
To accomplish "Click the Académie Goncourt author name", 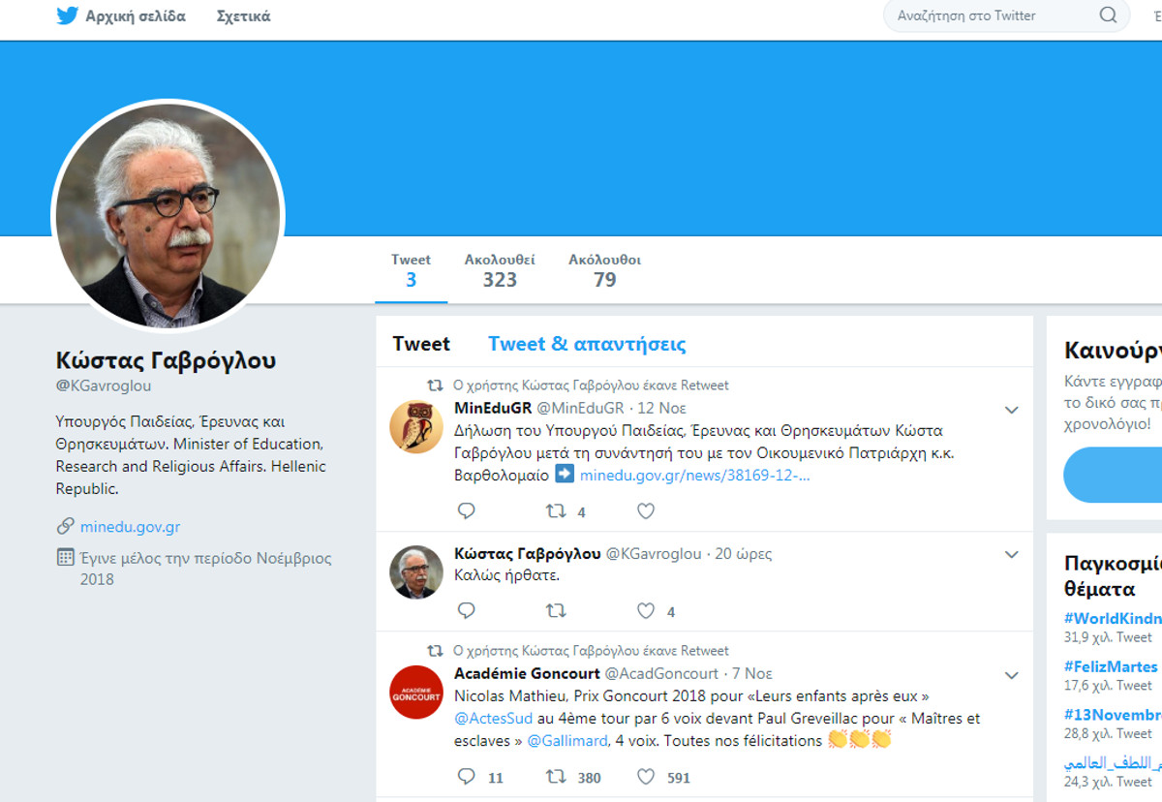I will [527, 673].
